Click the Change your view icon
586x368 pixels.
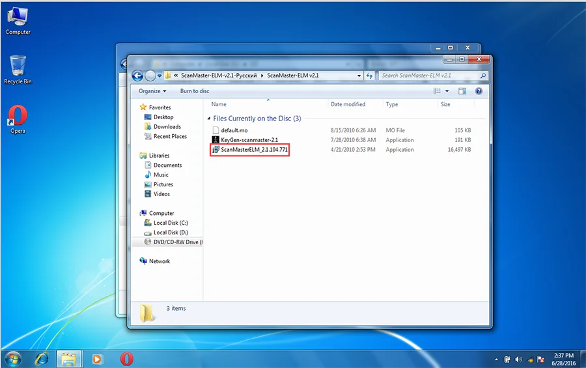pos(437,91)
